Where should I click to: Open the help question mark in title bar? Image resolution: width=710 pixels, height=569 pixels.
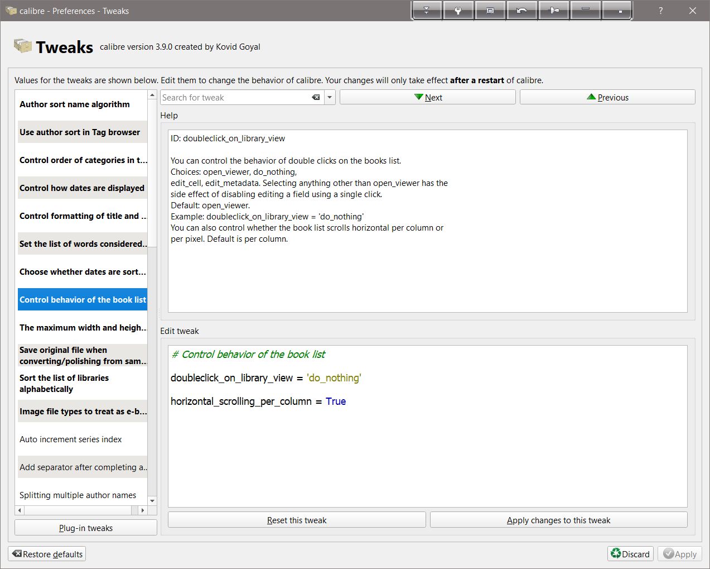click(661, 11)
